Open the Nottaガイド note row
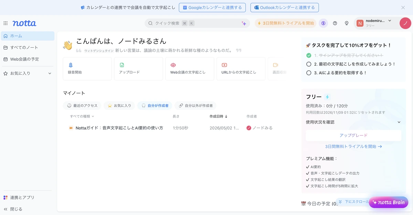The image size is (413, 215). [175, 128]
